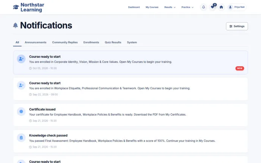Switch to the System tab
Screen dimensions: 261x163
tap(132, 42)
